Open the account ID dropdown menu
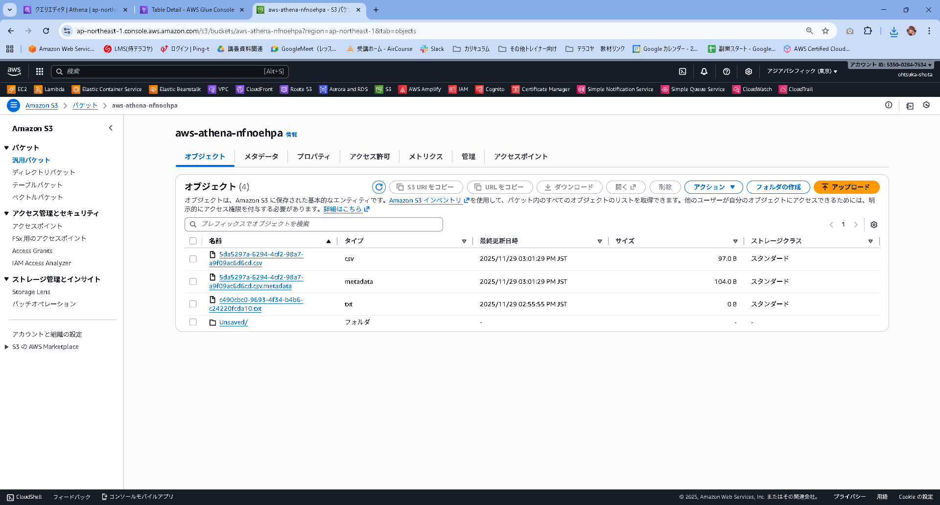 (x=891, y=65)
